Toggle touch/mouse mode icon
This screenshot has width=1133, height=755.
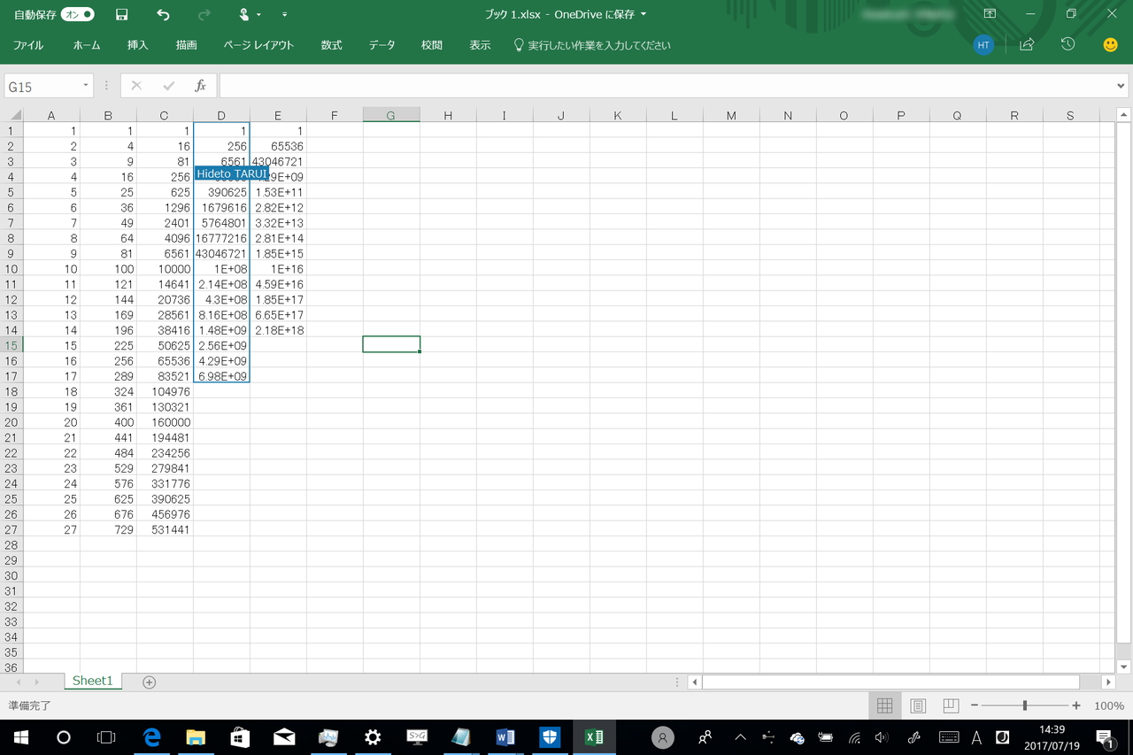243,14
